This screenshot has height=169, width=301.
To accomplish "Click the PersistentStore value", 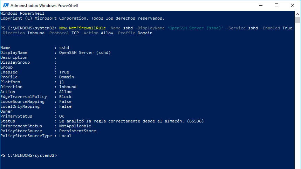I will tap(77, 131).
